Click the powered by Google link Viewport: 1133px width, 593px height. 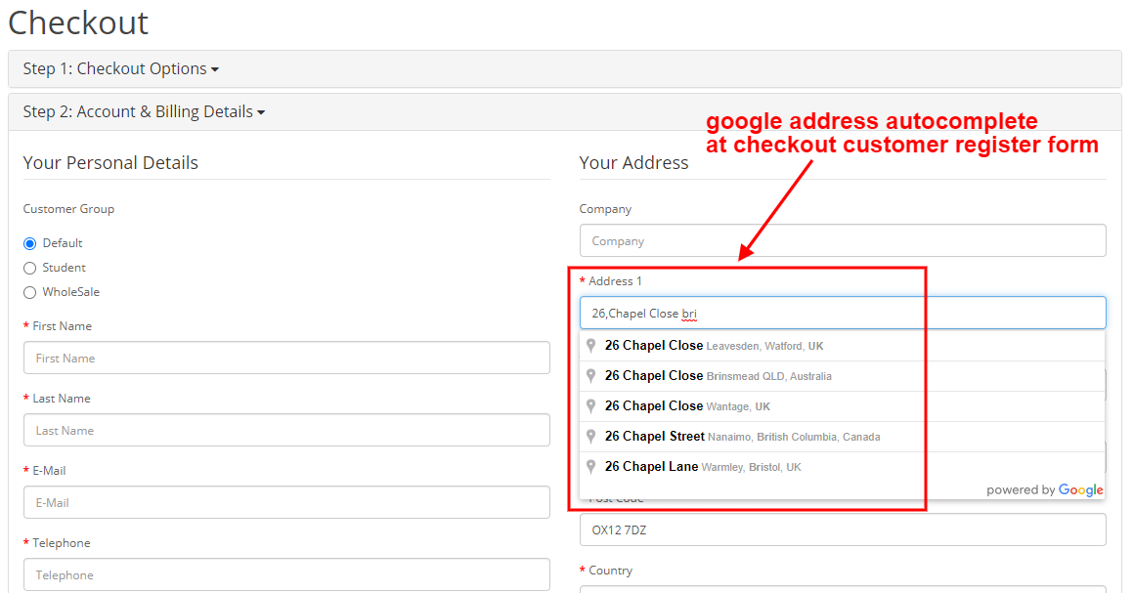1045,490
